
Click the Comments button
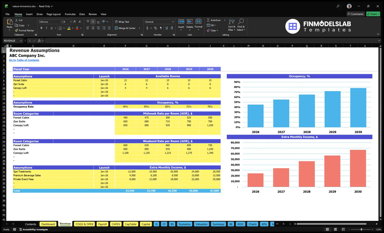(356, 14)
